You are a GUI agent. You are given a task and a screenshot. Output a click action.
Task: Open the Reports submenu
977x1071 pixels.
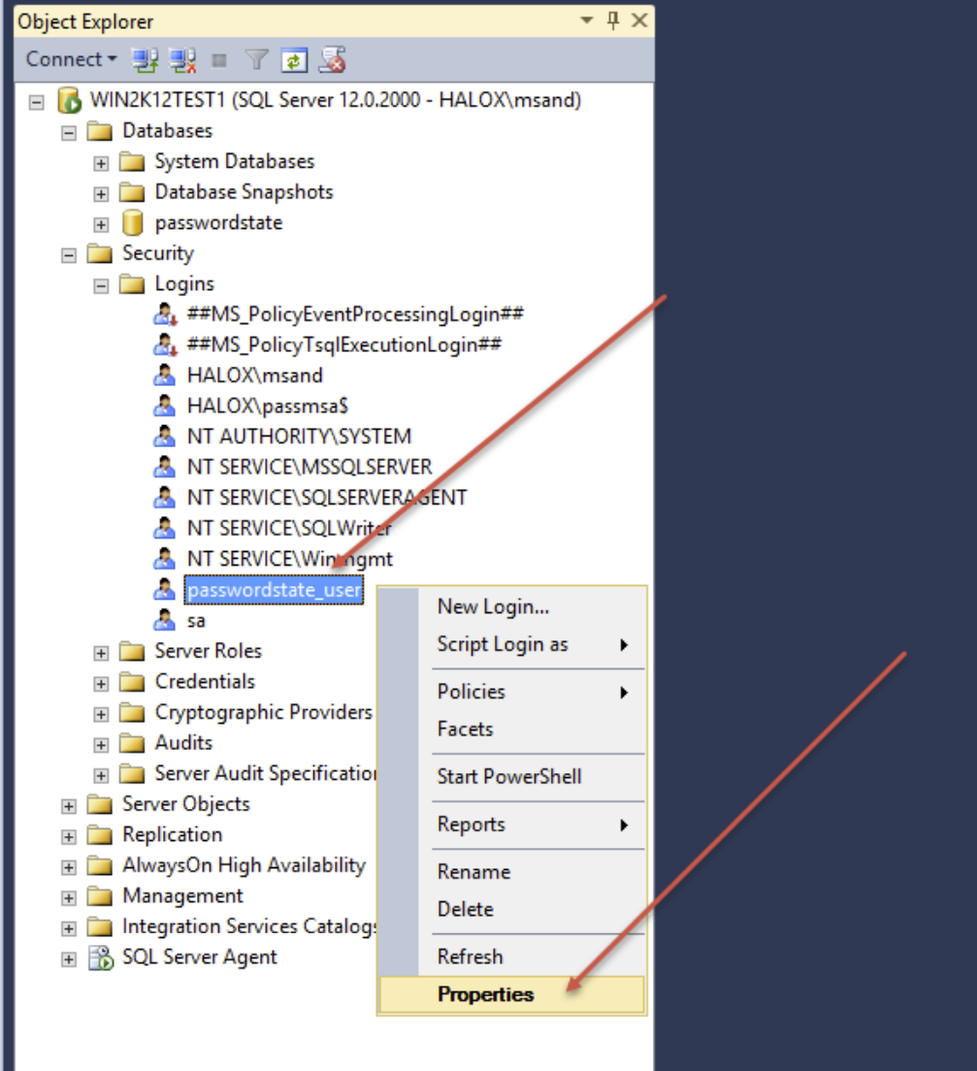click(512, 825)
